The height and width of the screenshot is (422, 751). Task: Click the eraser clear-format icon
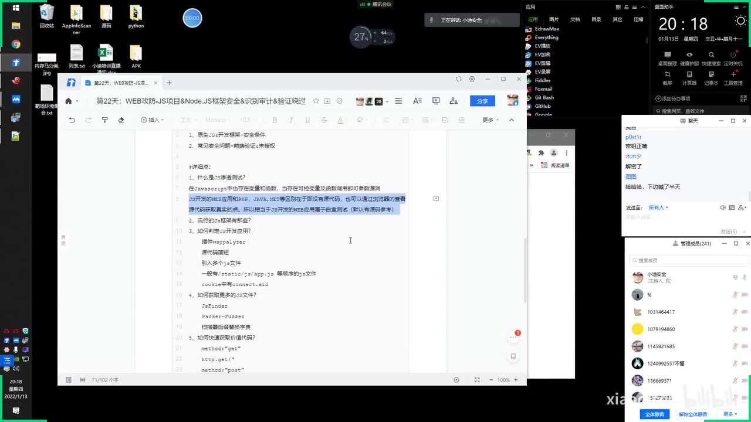121,120
